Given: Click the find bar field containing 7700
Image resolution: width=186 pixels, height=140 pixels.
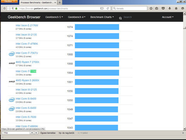Looking at the screenshot, I should (x=16, y=133).
